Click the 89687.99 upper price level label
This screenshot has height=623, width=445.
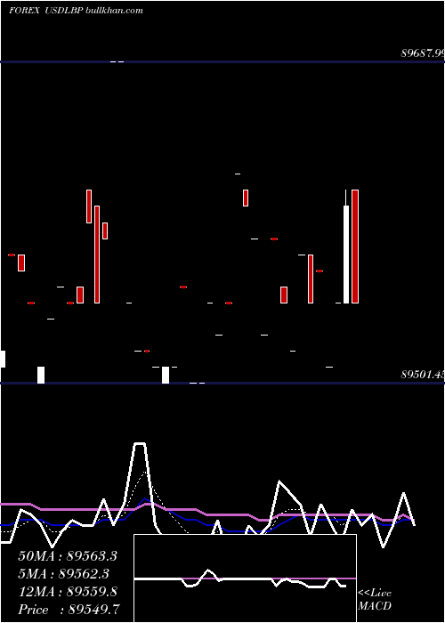pos(423,53)
